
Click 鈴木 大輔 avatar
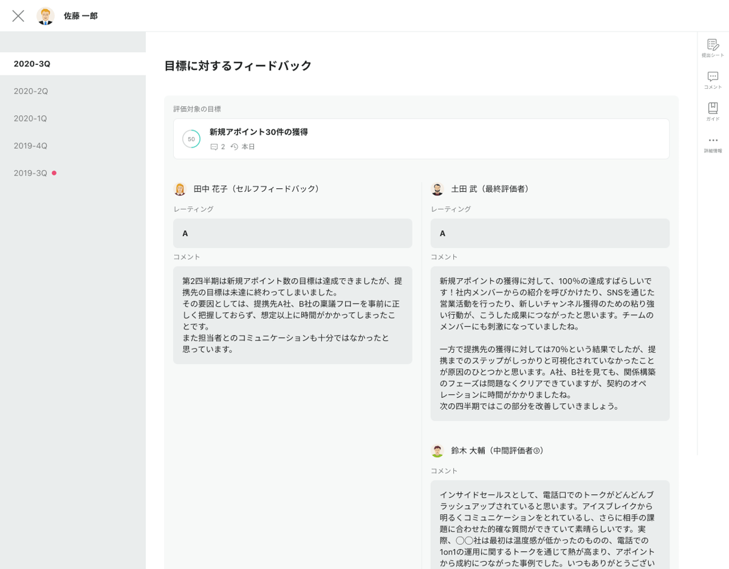point(437,451)
